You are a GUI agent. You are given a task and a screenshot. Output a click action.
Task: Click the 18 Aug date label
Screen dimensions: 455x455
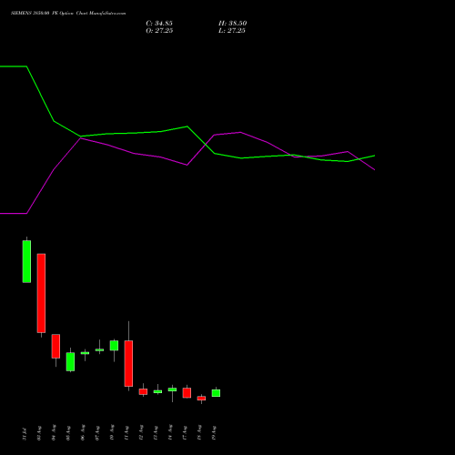199,433
